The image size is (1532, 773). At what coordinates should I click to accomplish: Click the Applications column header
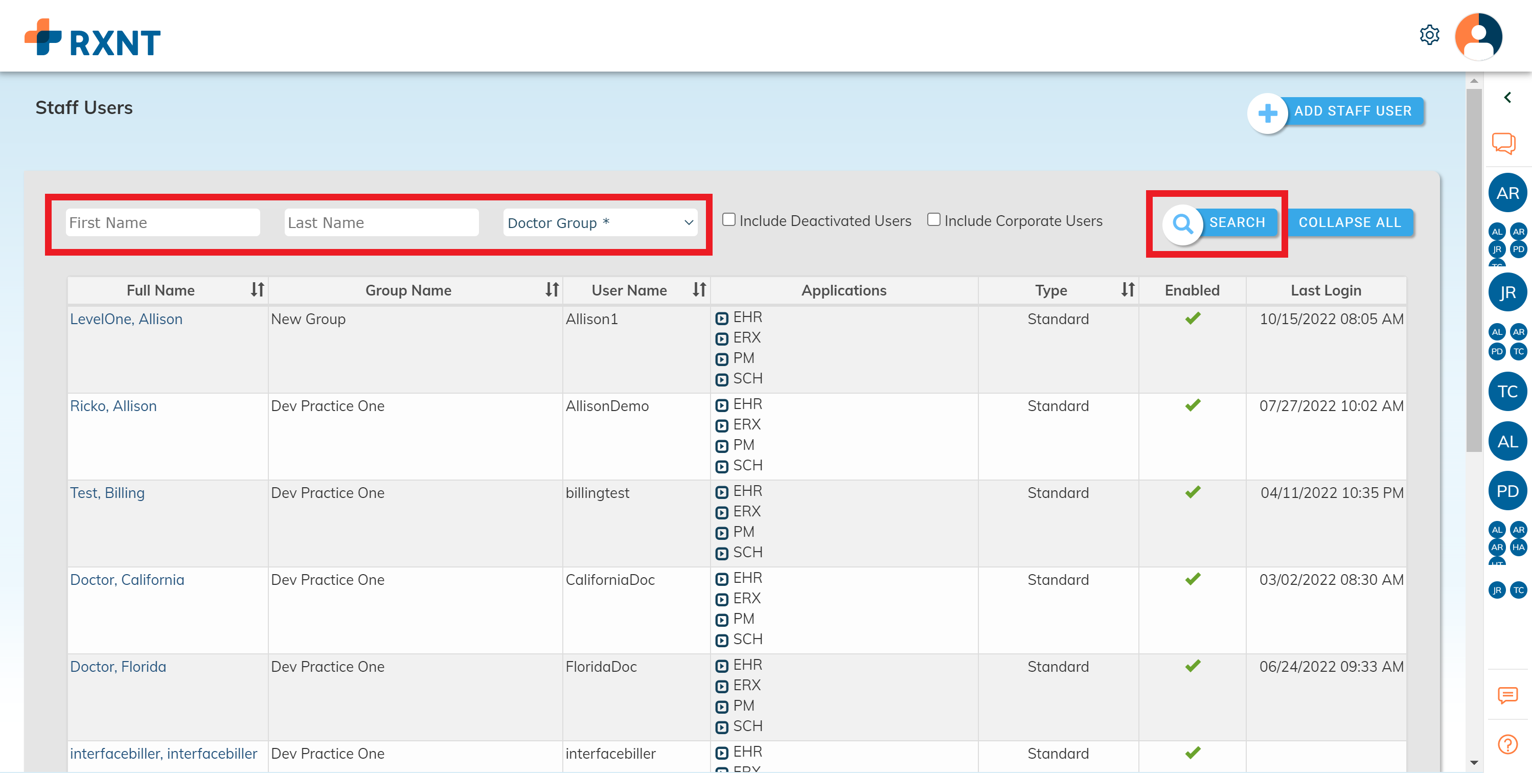pyautogui.click(x=843, y=289)
